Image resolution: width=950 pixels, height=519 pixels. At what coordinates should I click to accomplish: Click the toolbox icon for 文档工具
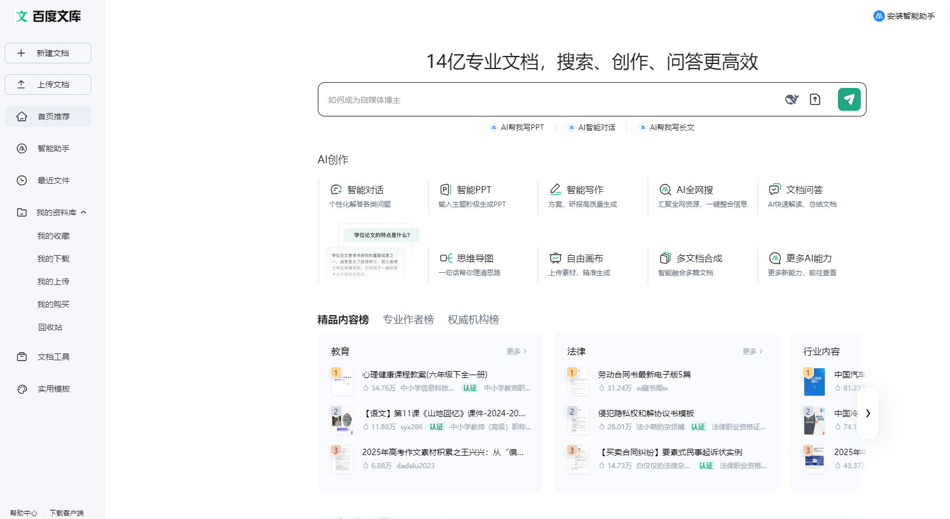click(22, 357)
